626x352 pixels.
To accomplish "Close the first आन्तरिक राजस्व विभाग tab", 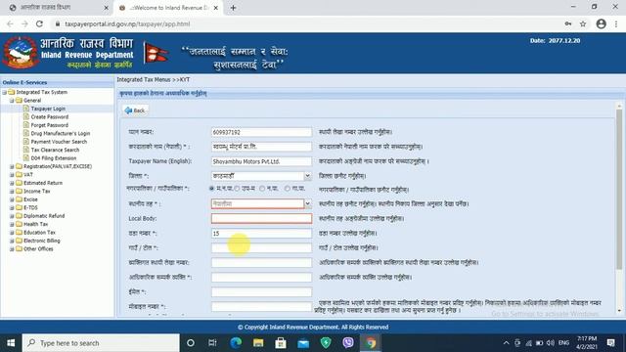I will [106, 8].
